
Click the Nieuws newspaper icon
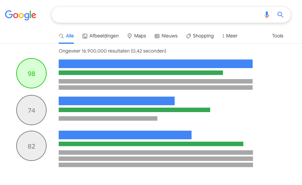click(x=157, y=36)
